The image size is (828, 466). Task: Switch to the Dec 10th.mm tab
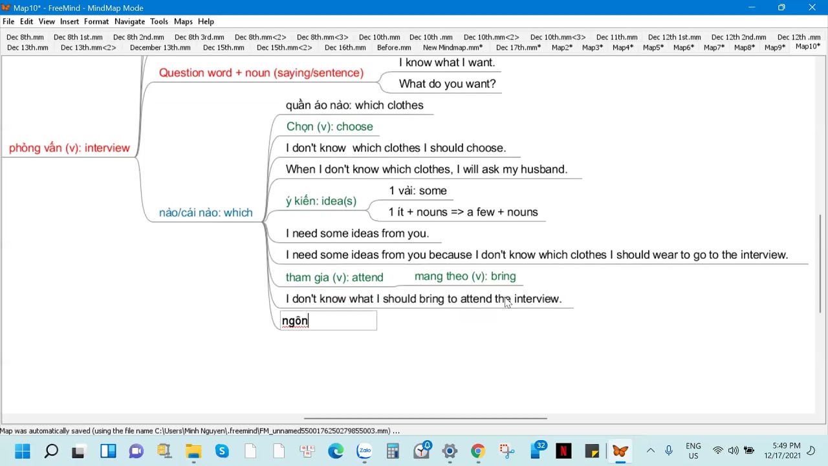379,37
